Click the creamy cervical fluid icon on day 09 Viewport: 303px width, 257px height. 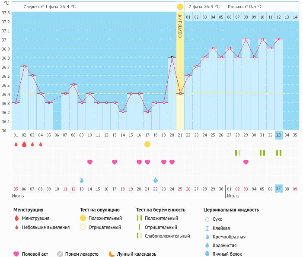[x=82, y=181]
